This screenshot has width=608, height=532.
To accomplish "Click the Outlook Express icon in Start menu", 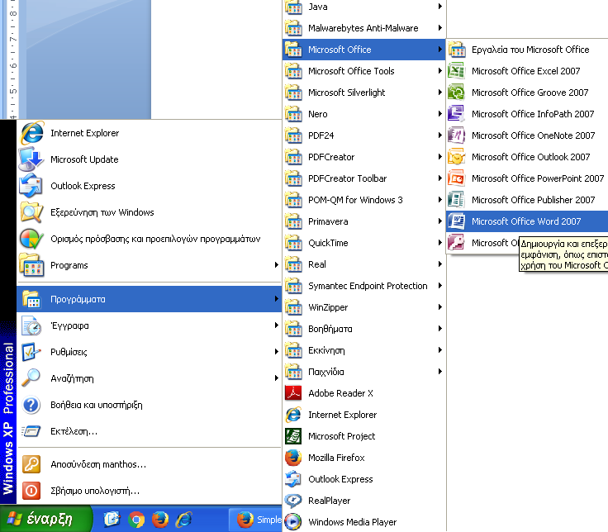I will (31, 186).
